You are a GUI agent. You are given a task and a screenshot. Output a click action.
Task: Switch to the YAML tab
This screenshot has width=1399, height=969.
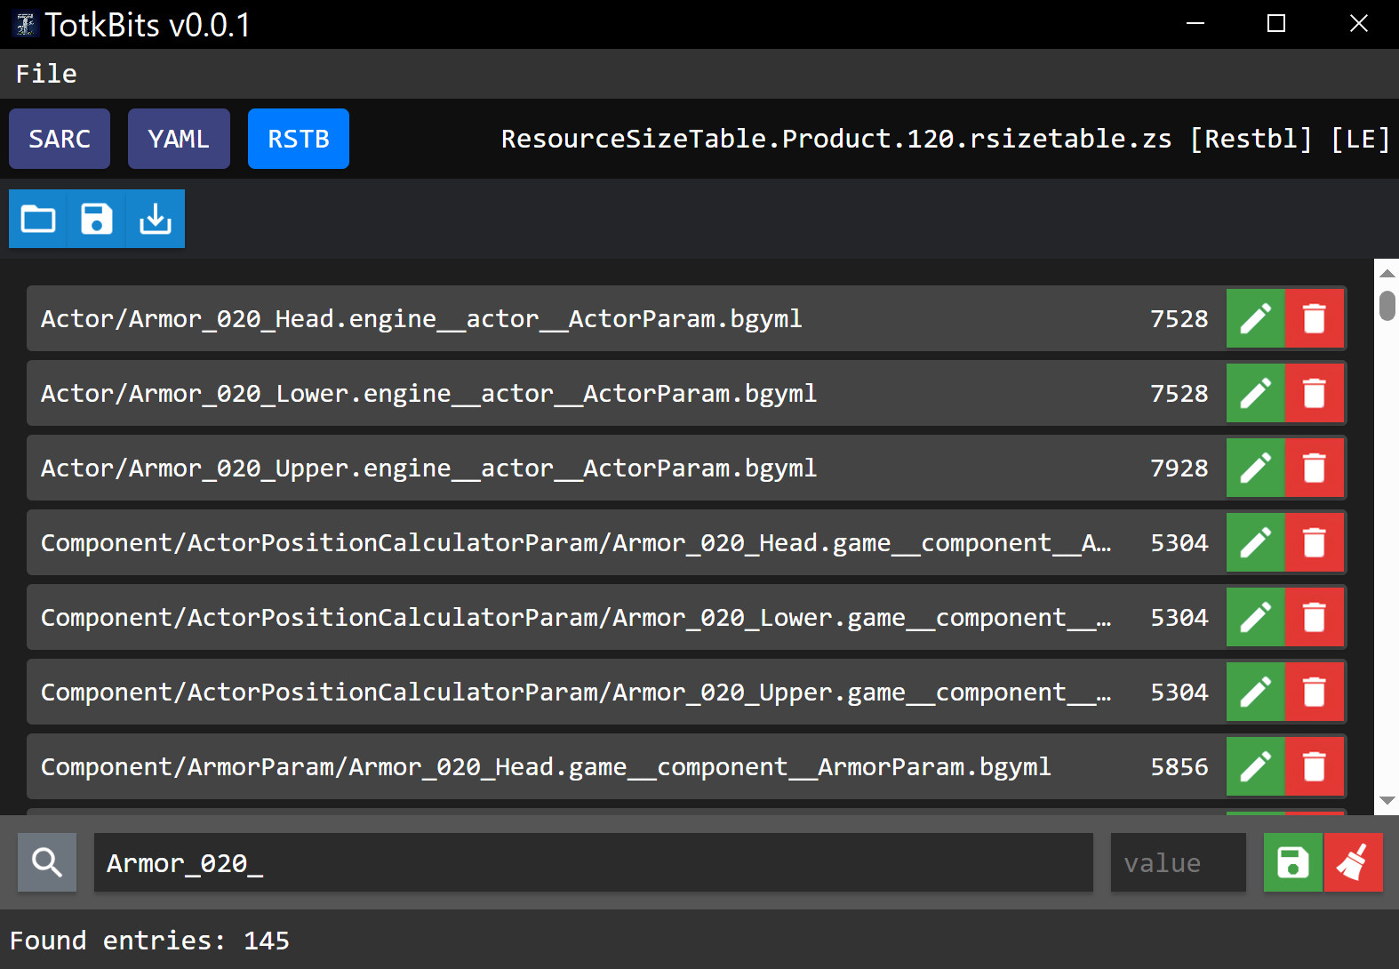click(x=179, y=139)
